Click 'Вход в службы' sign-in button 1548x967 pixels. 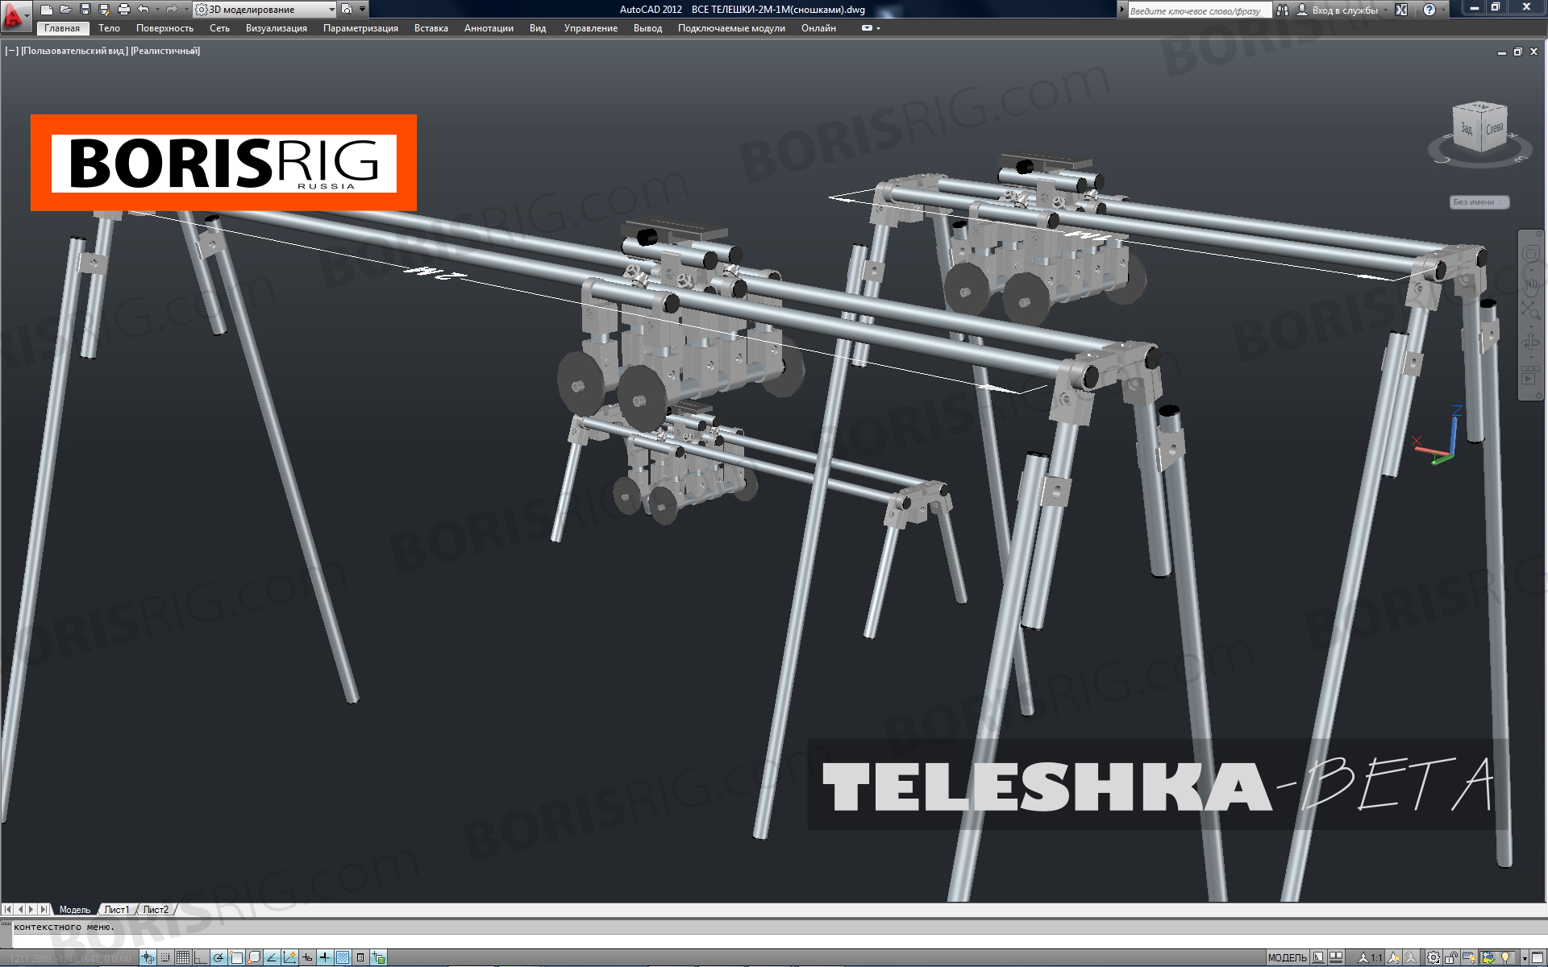pos(1338,10)
